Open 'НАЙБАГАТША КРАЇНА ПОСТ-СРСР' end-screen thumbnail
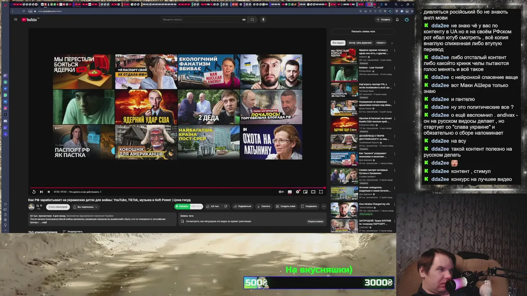 tap(209, 142)
